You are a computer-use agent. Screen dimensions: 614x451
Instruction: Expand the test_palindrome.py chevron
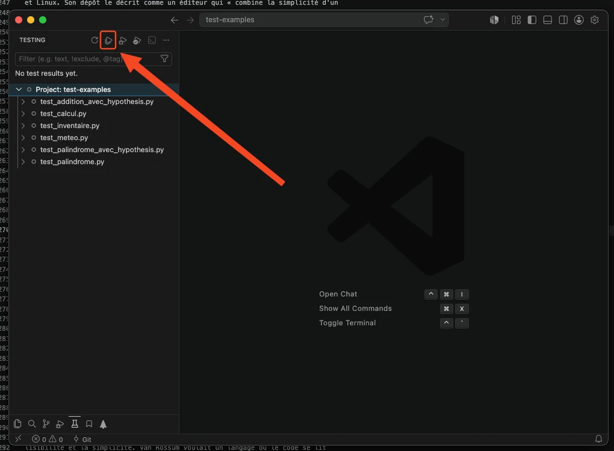pyautogui.click(x=23, y=162)
